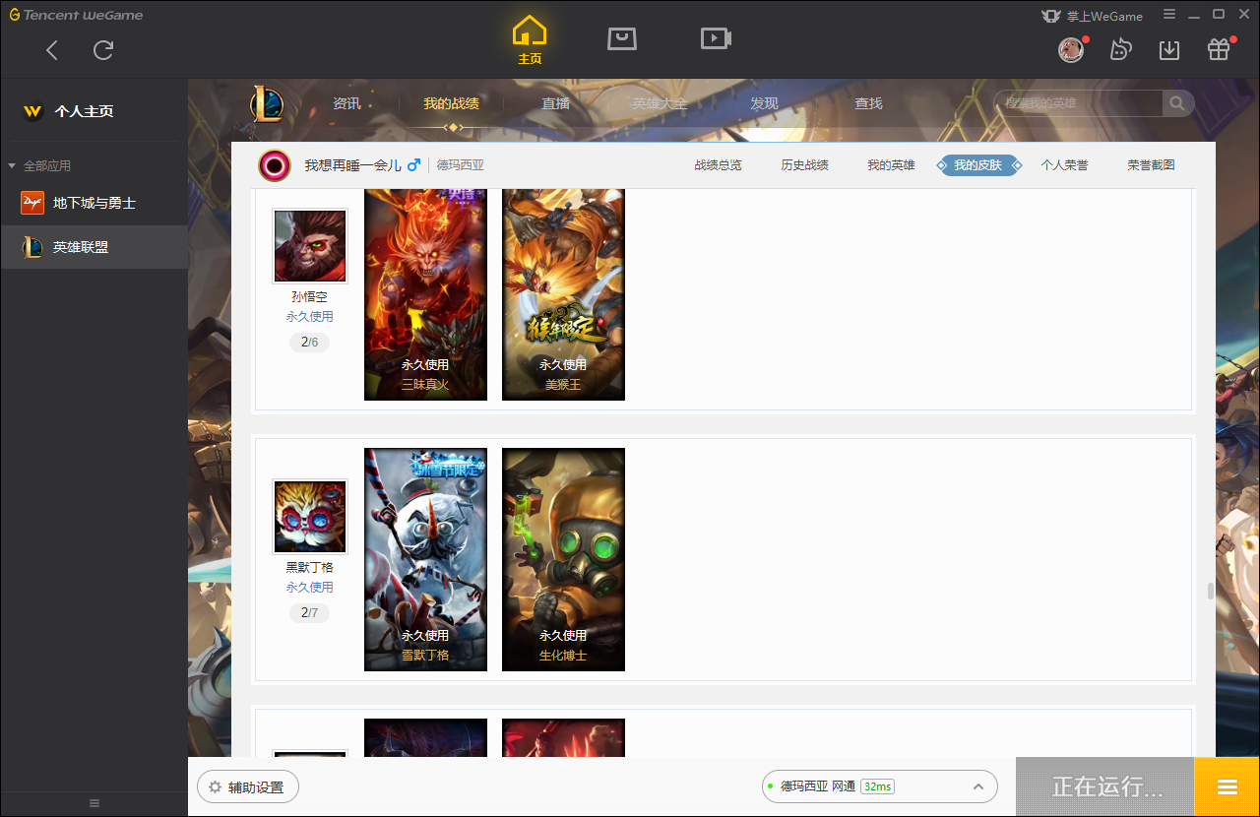Open the download manager icon
Image resolution: width=1260 pixels, height=817 pixels.
[x=1169, y=50]
